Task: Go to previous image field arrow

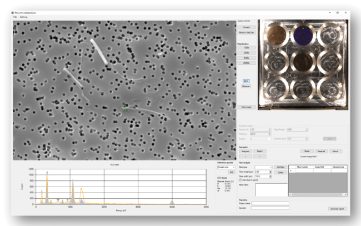Action: pyautogui.click(x=245, y=156)
